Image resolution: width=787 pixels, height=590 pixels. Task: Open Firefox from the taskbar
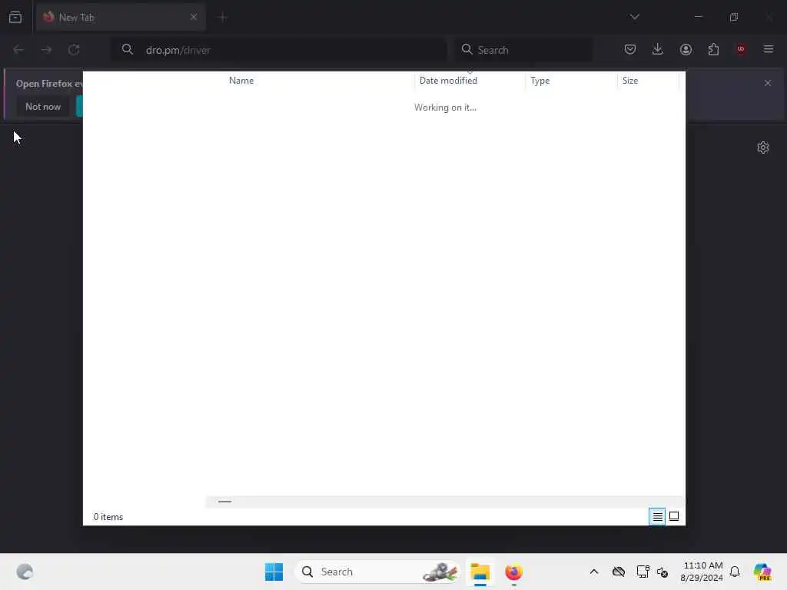pyautogui.click(x=513, y=572)
